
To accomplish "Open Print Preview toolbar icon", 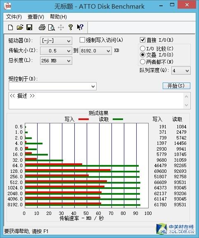I will point(52,28).
